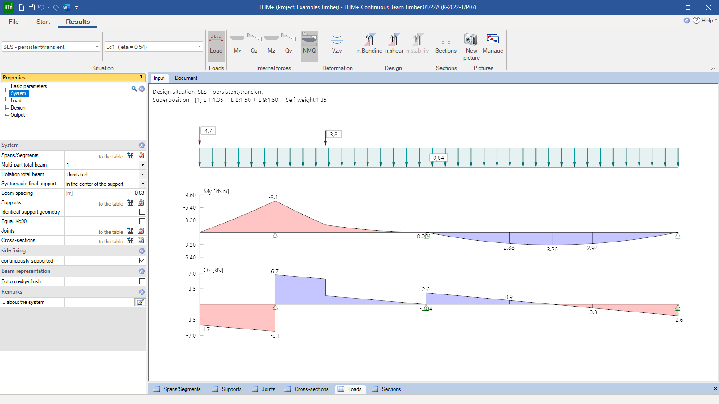Open the Supports bottom tab
The image size is (719, 404).
coord(227,389)
